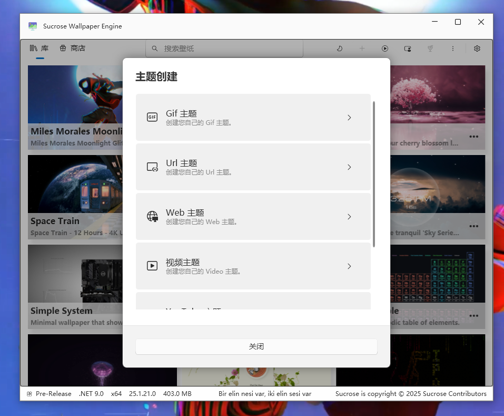Click the Sucrose copyright text
Screen dimensions: 504x416
(411, 394)
